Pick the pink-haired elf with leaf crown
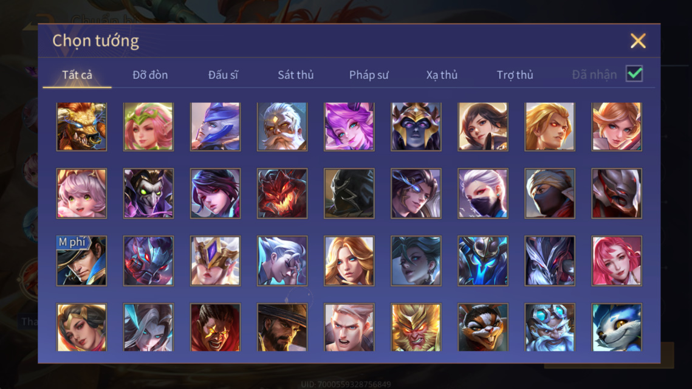This screenshot has width=692, height=389. [x=148, y=126]
